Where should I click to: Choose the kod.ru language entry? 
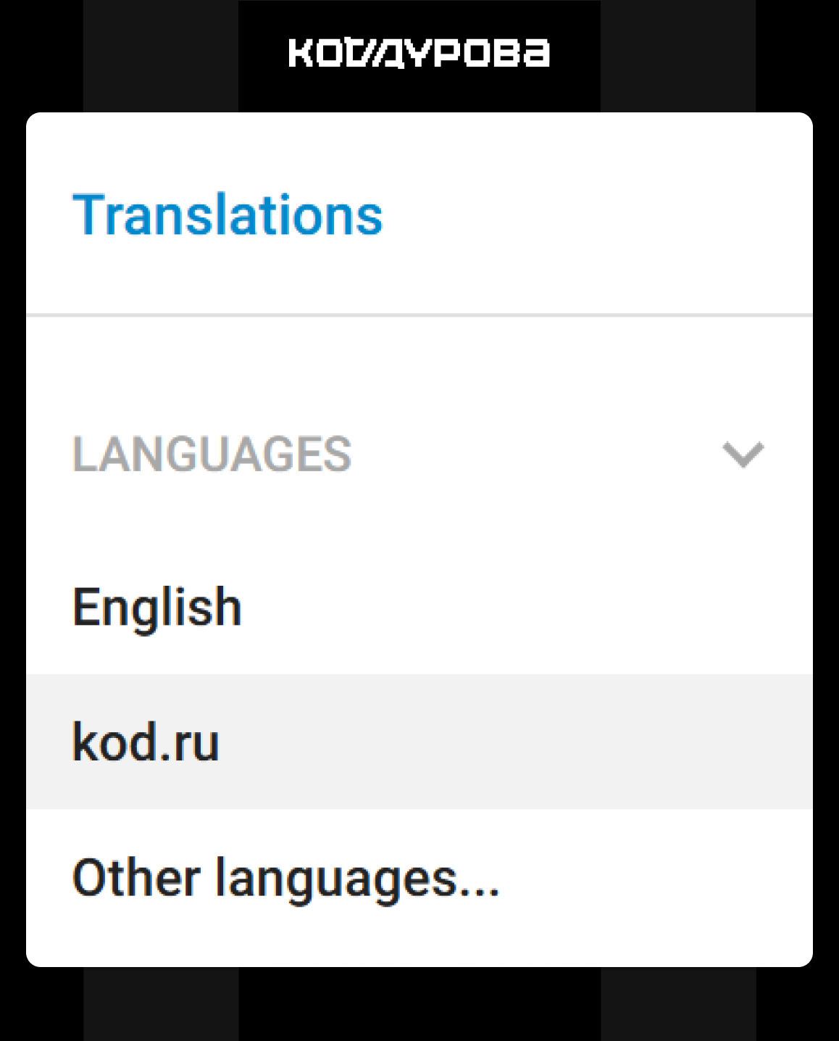[146, 742]
